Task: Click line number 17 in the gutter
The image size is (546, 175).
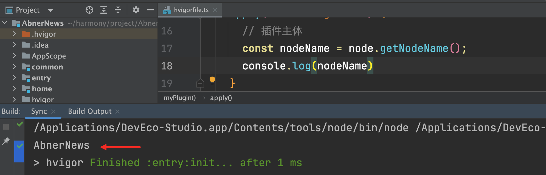Action: tap(167, 48)
